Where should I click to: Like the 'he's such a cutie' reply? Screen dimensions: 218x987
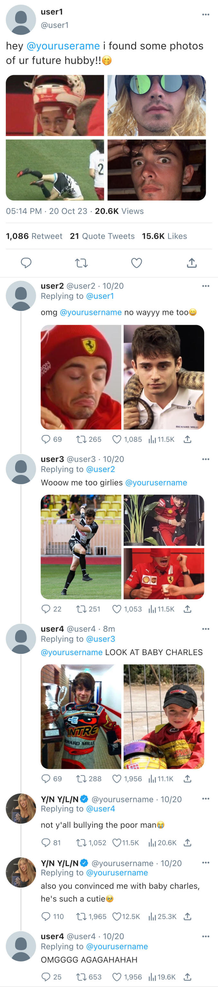[x=117, y=917]
